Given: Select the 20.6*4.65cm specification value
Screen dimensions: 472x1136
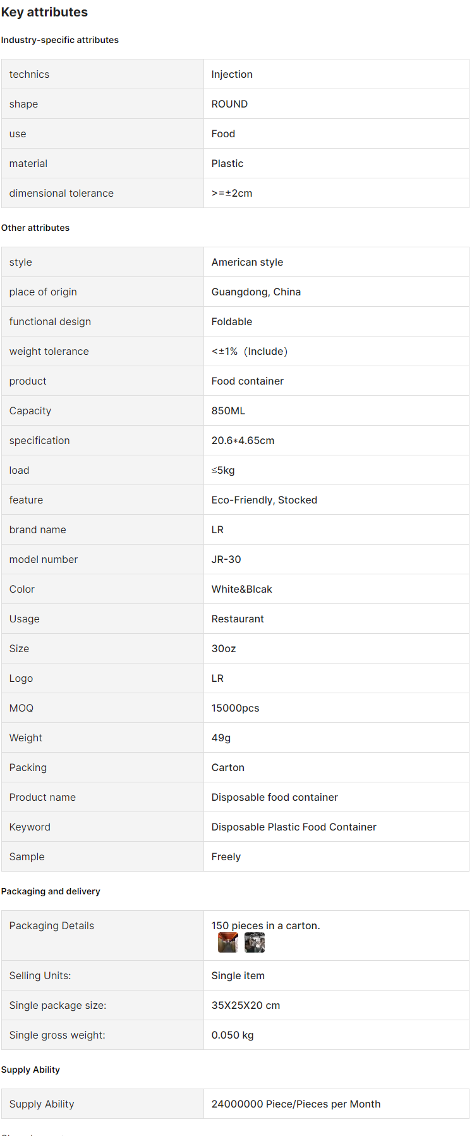Looking at the screenshot, I should click(243, 440).
